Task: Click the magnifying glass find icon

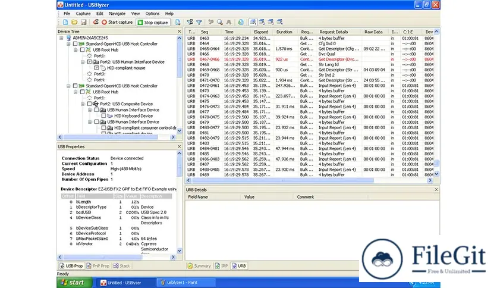Action: pos(219,22)
